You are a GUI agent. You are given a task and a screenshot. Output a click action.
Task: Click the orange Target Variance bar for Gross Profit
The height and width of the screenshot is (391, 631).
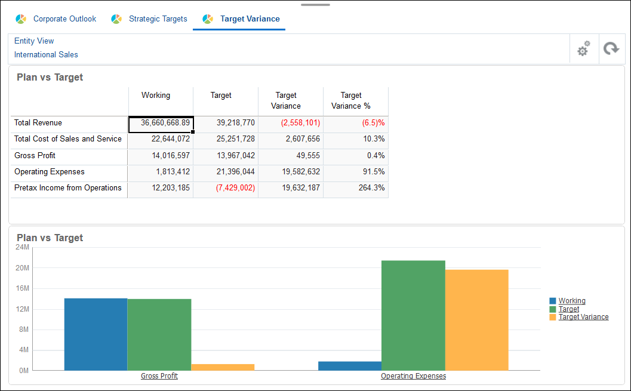[222, 367]
